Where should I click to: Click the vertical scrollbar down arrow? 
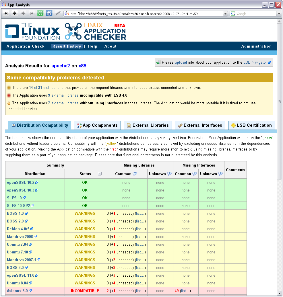[x=279, y=293]
